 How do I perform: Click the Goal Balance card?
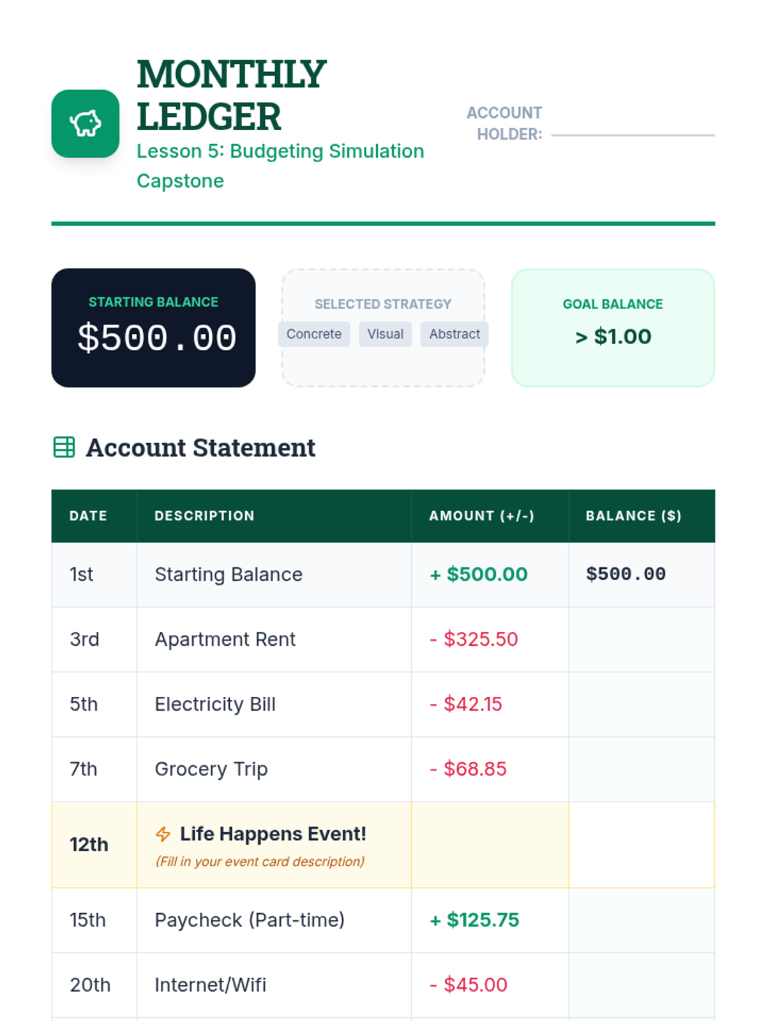613,328
